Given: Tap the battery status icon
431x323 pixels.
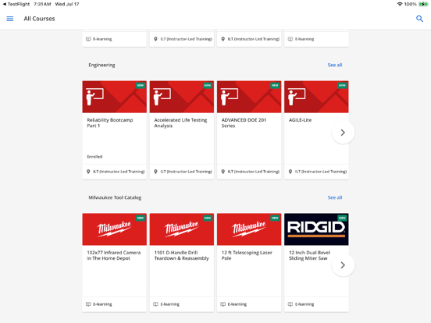Looking at the screenshot, I should point(423,4).
